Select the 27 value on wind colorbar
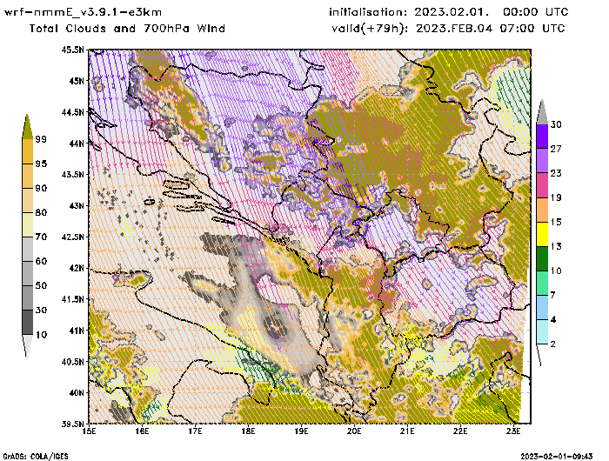The image size is (609, 461). [556, 149]
